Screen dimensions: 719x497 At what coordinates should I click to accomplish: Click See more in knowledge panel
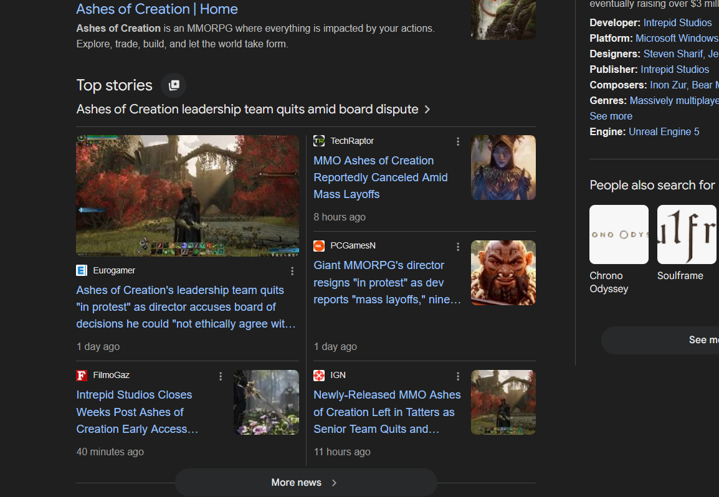[x=611, y=116]
